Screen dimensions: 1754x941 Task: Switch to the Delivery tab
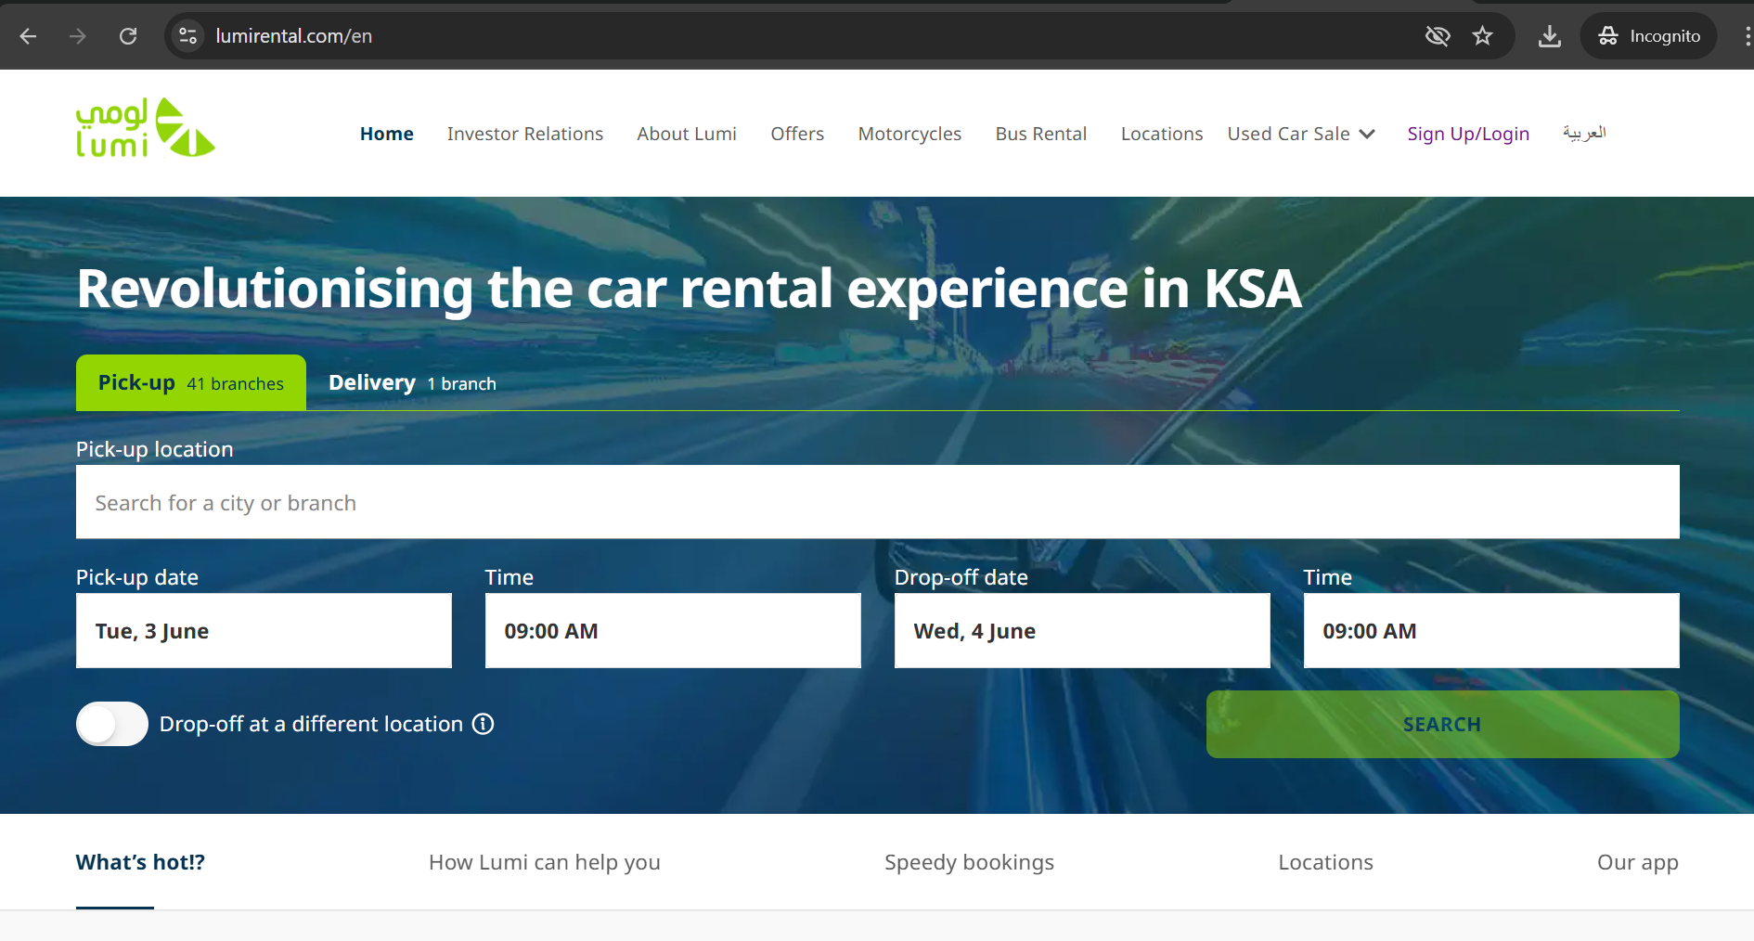[412, 383]
